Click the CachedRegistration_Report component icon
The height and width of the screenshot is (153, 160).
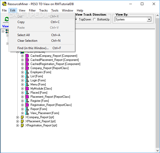(27, 64)
